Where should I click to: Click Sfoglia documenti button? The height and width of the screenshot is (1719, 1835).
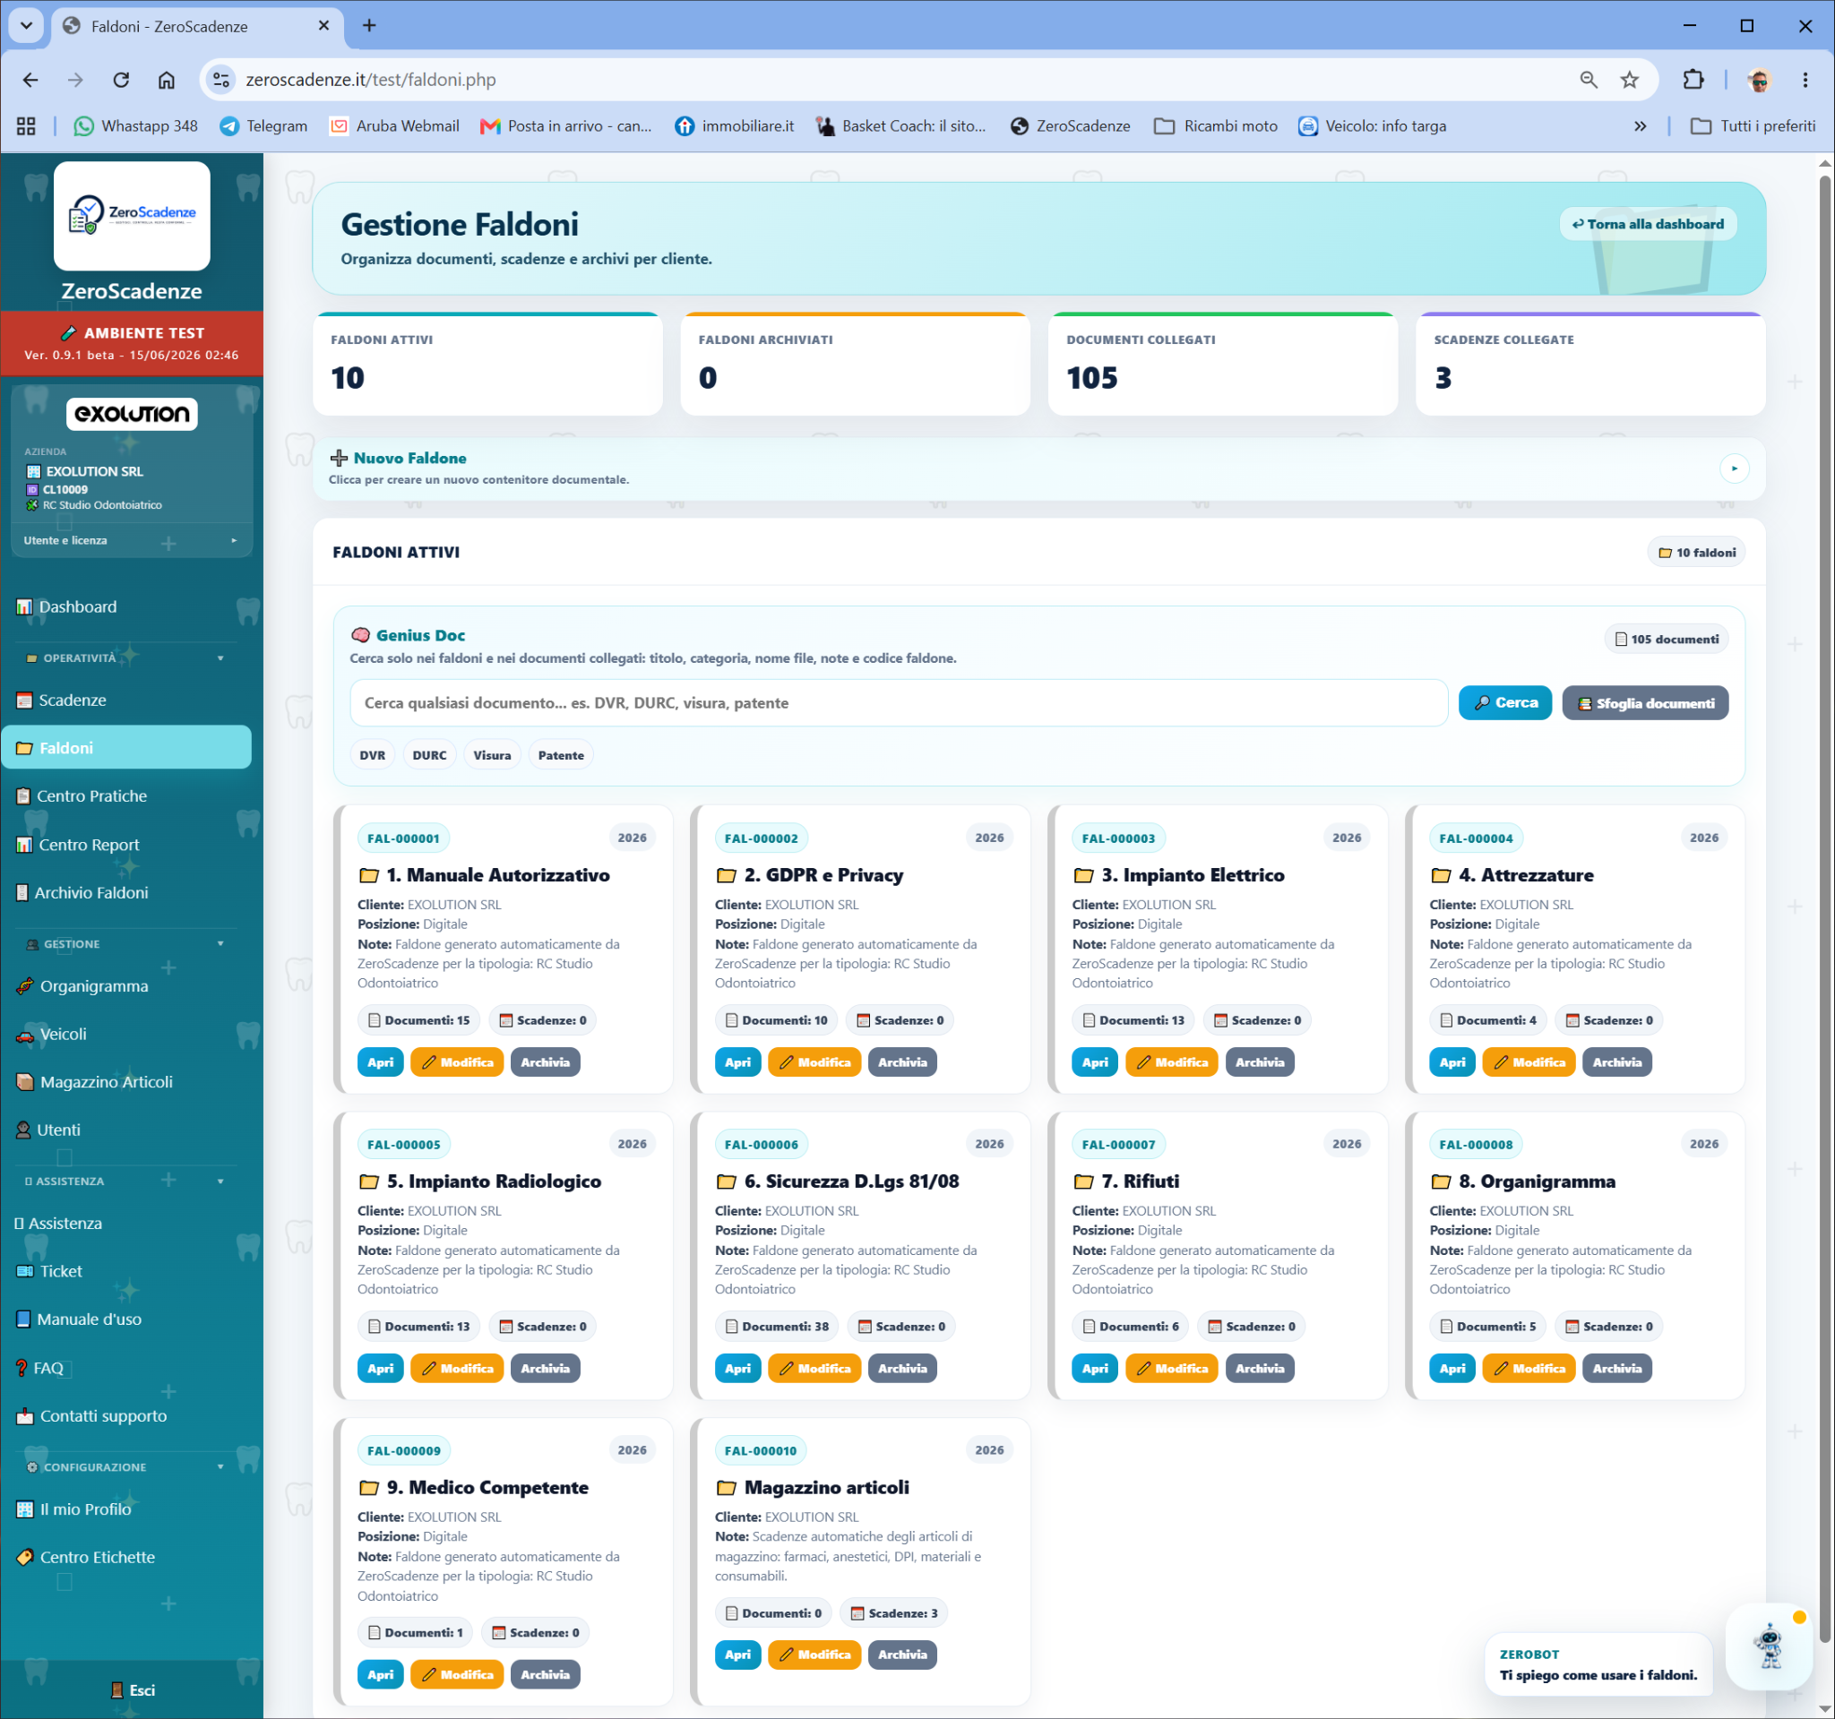pyautogui.click(x=1645, y=702)
